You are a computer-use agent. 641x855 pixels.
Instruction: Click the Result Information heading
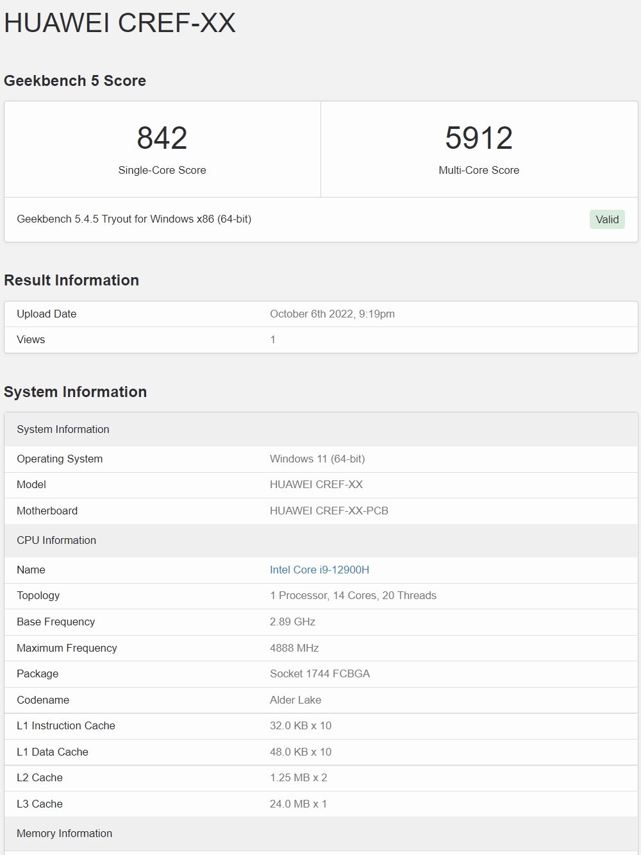(x=71, y=280)
